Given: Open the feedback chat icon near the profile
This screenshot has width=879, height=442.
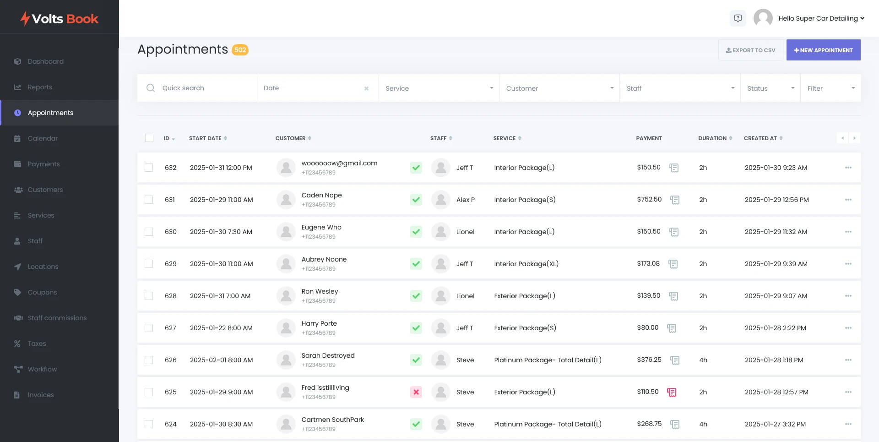Looking at the screenshot, I should [x=738, y=18].
